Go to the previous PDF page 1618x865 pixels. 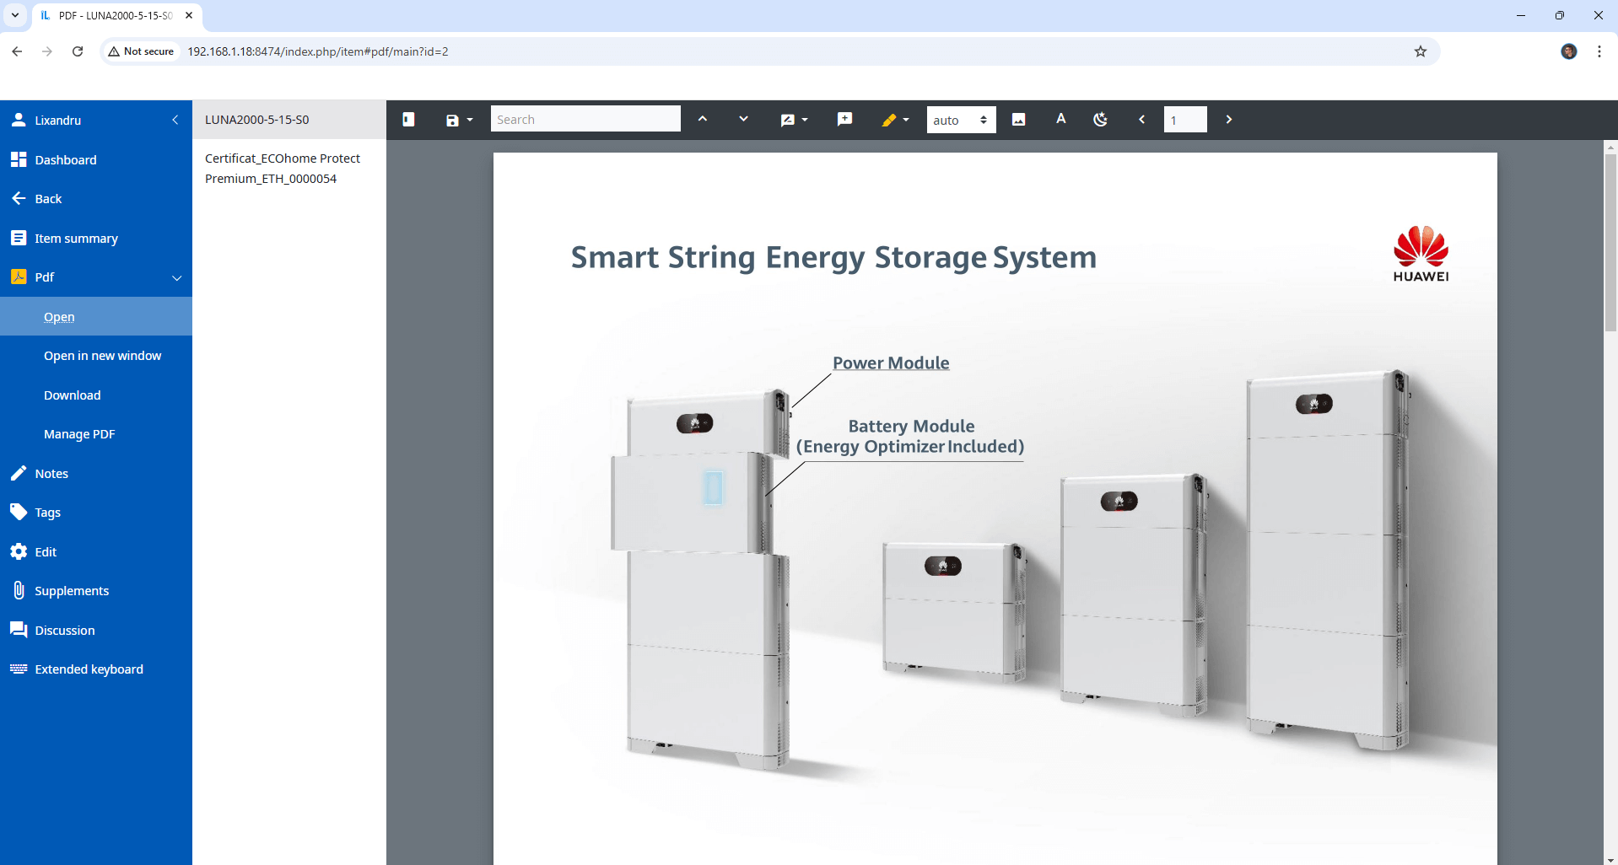pos(1141,120)
